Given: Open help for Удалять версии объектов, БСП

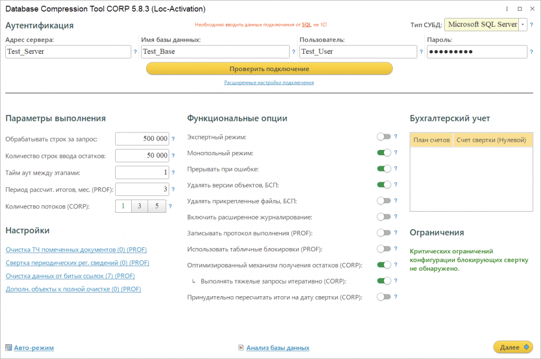Looking at the screenshot, I should click(396, 184).
